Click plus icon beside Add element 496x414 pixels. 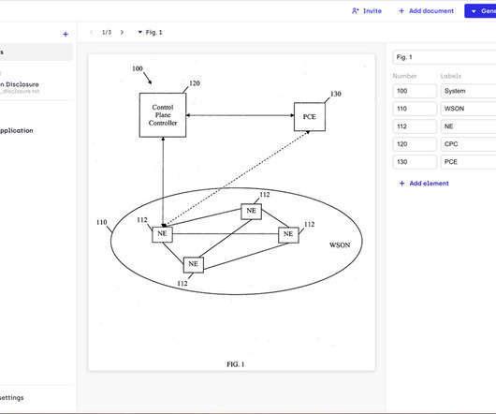(x=401, y=184)
